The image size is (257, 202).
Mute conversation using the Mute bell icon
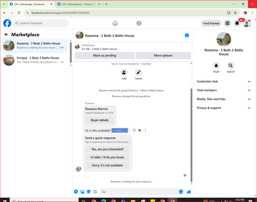coord(216,66)
